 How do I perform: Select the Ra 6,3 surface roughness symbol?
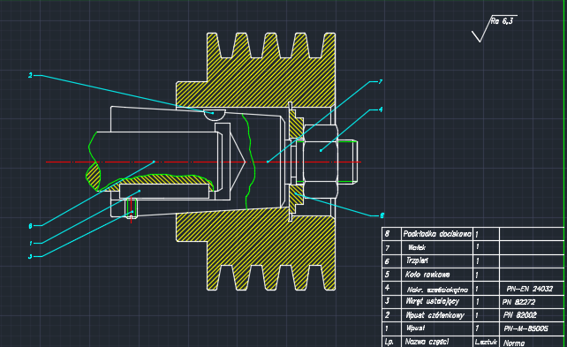(495, 28)
